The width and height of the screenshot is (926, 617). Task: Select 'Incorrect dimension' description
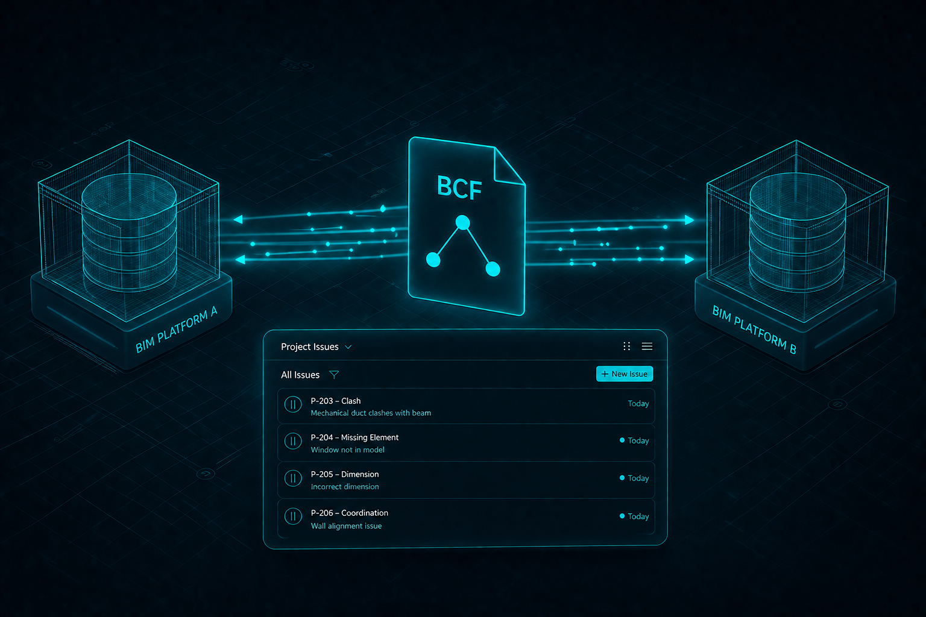(345, 487)
